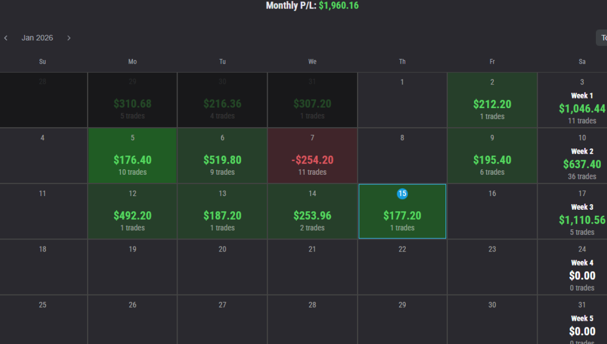607x344 pixels.
Task: Click the We column header
Action: pos(313,62)
